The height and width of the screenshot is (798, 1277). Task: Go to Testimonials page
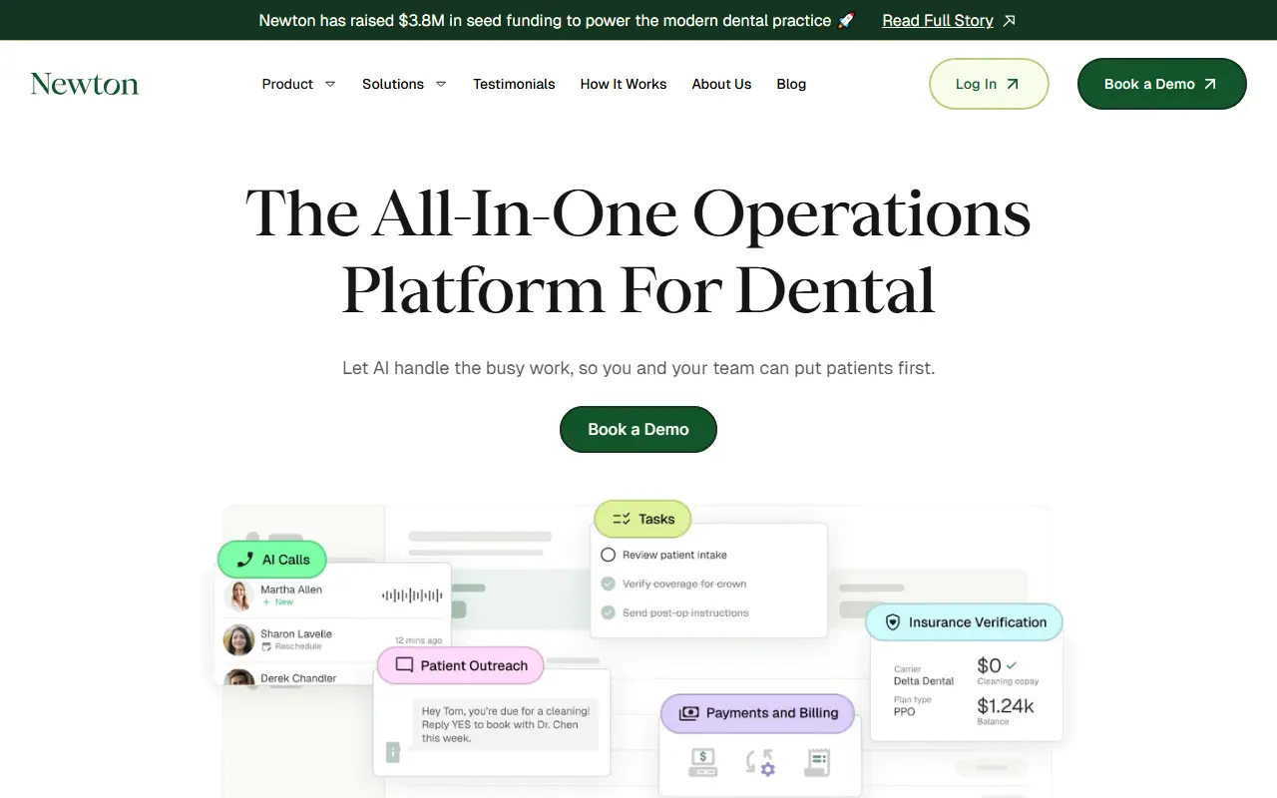[x=514, y=84]
